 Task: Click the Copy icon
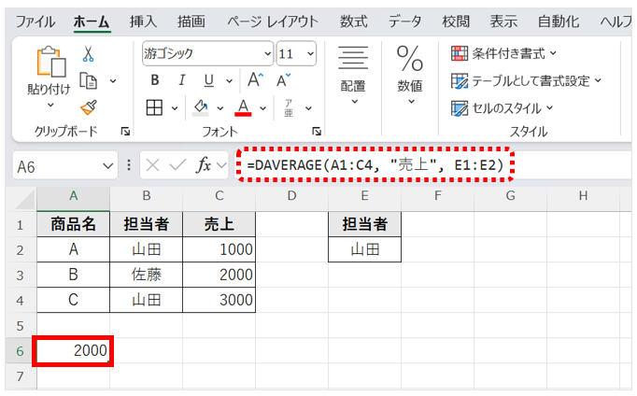[x=88, y=81]
